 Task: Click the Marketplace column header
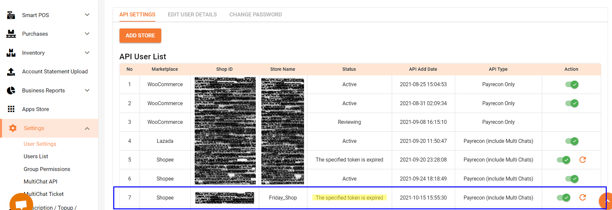[x=165, y=69]
